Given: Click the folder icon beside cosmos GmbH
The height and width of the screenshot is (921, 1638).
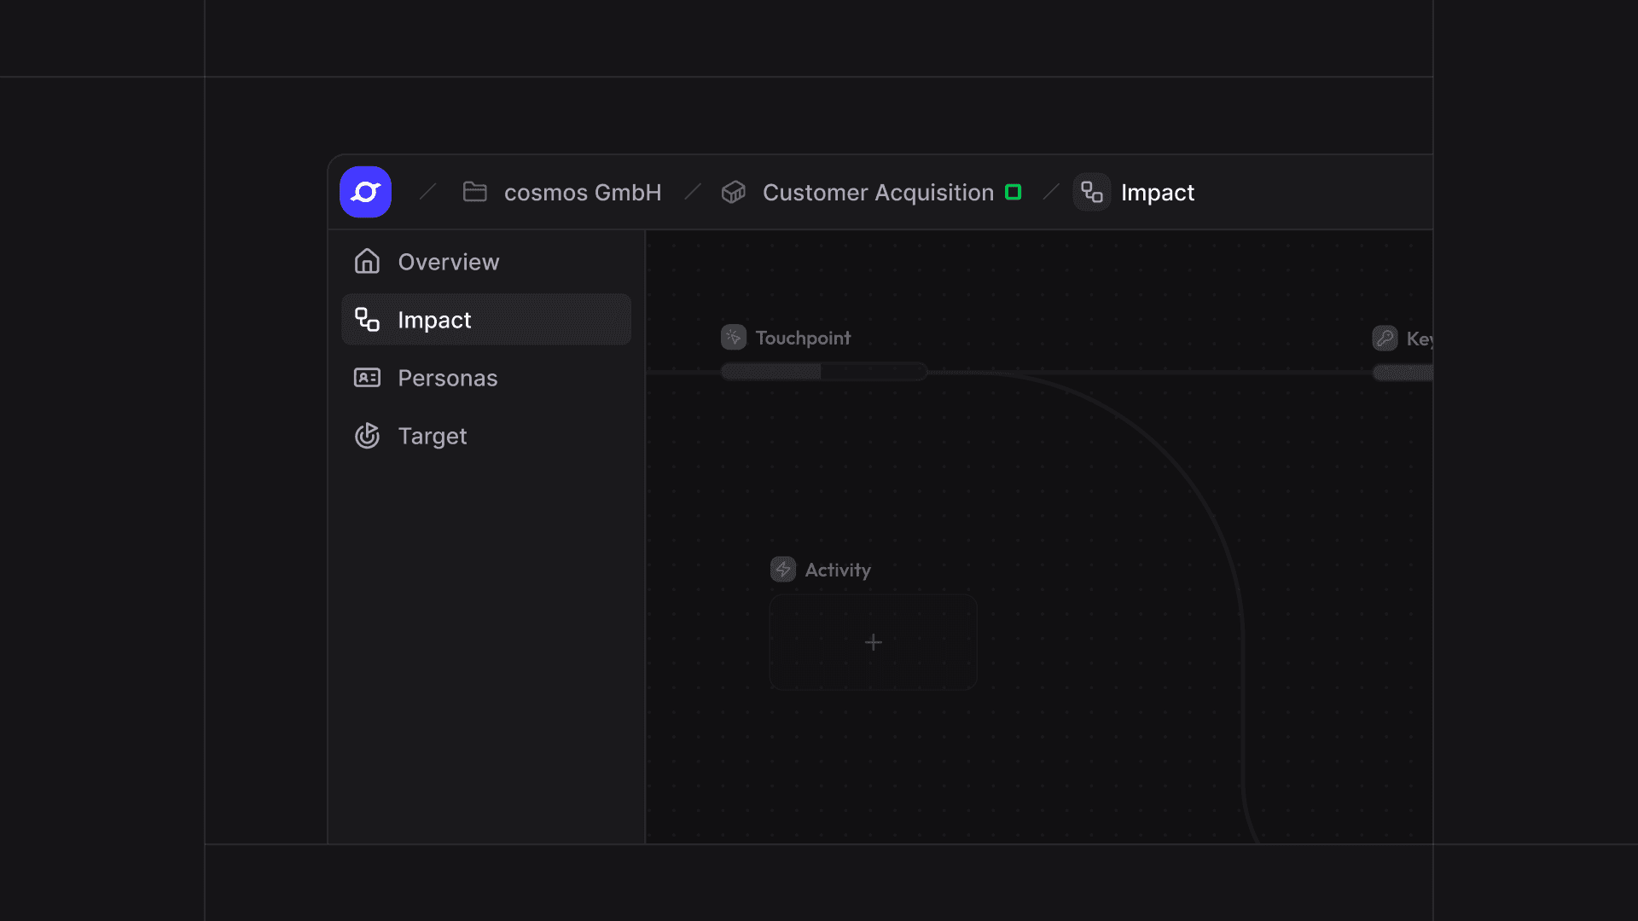Looking at the screenshot, I should coord(474,192).
